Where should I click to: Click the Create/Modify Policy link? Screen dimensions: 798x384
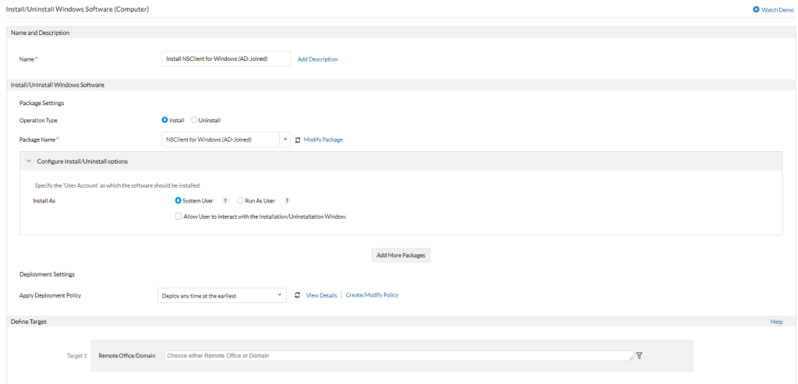coord(372,295)
